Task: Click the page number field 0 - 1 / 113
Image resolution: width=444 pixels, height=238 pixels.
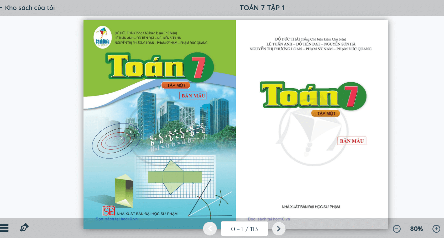Action: [x=244, y=229]
